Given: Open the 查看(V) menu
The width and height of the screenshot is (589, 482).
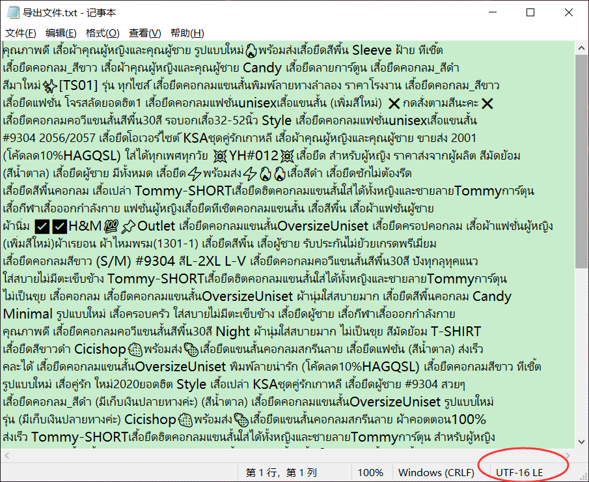Looking at the screenshot, I should click(144, 33).
